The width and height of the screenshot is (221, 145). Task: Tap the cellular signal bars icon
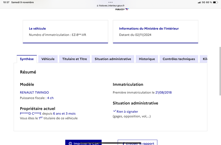tap(199, 2)
